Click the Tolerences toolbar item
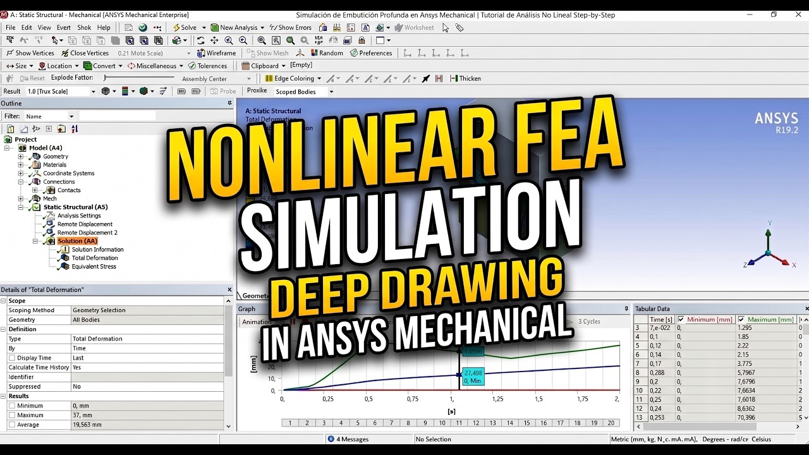 click(x=207, y=66)
